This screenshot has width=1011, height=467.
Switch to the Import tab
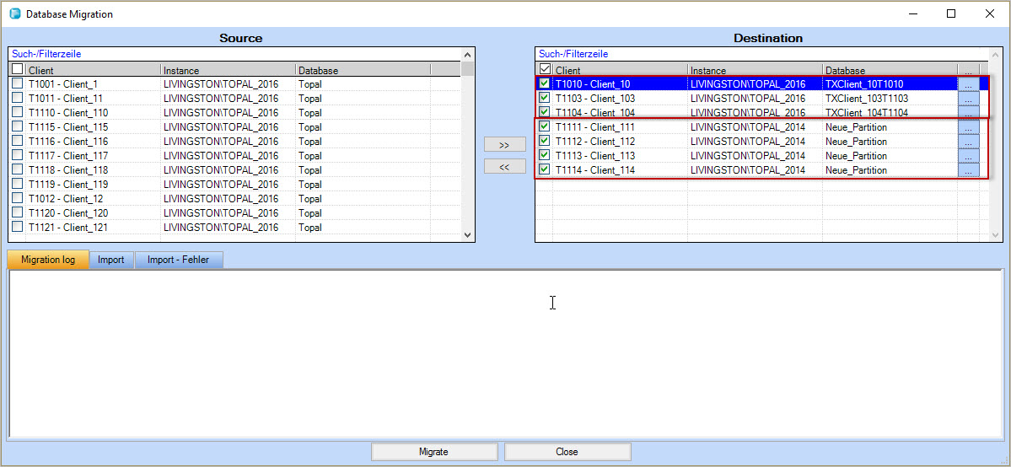[x=110, y=260]
